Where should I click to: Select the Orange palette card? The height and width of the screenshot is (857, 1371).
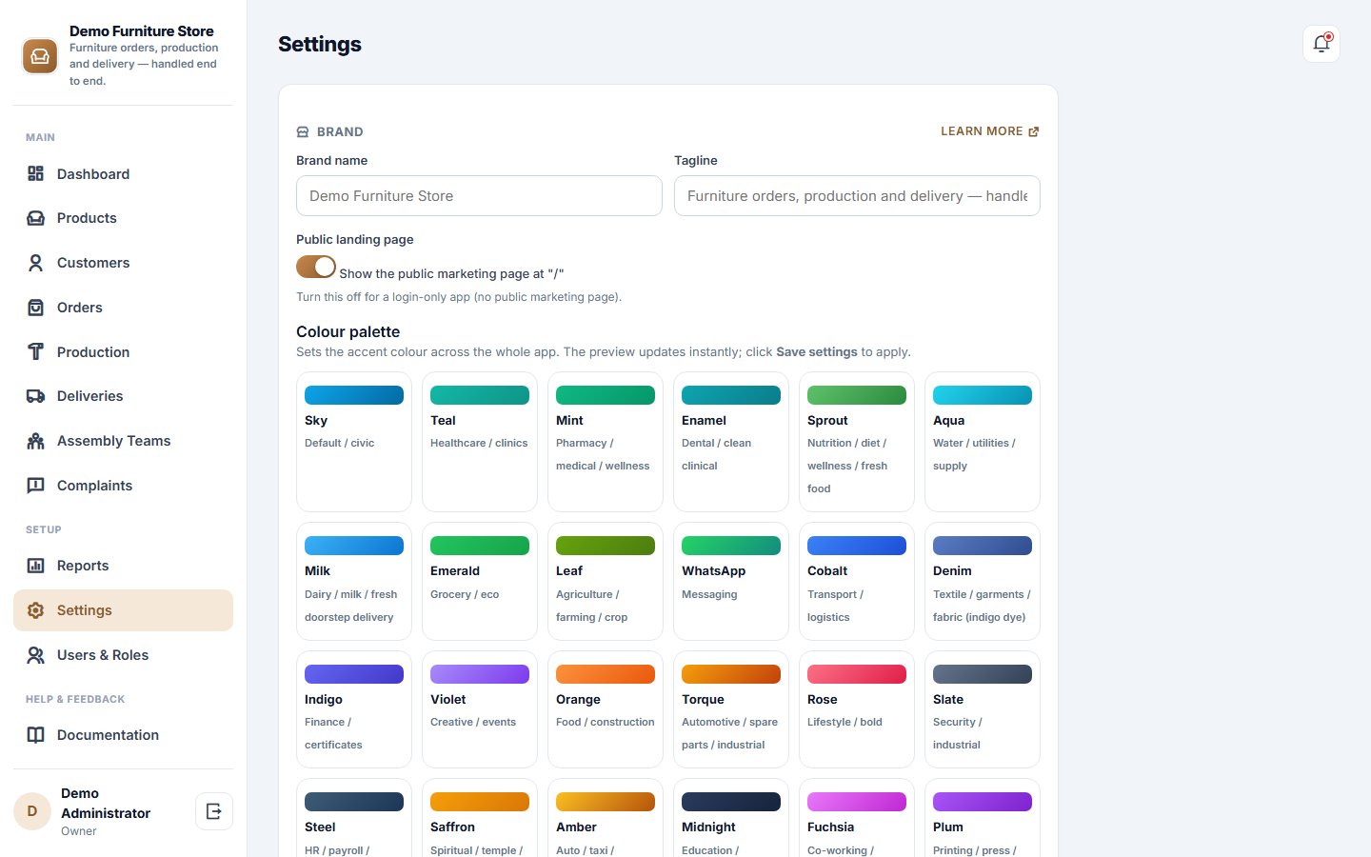point(606,709)
